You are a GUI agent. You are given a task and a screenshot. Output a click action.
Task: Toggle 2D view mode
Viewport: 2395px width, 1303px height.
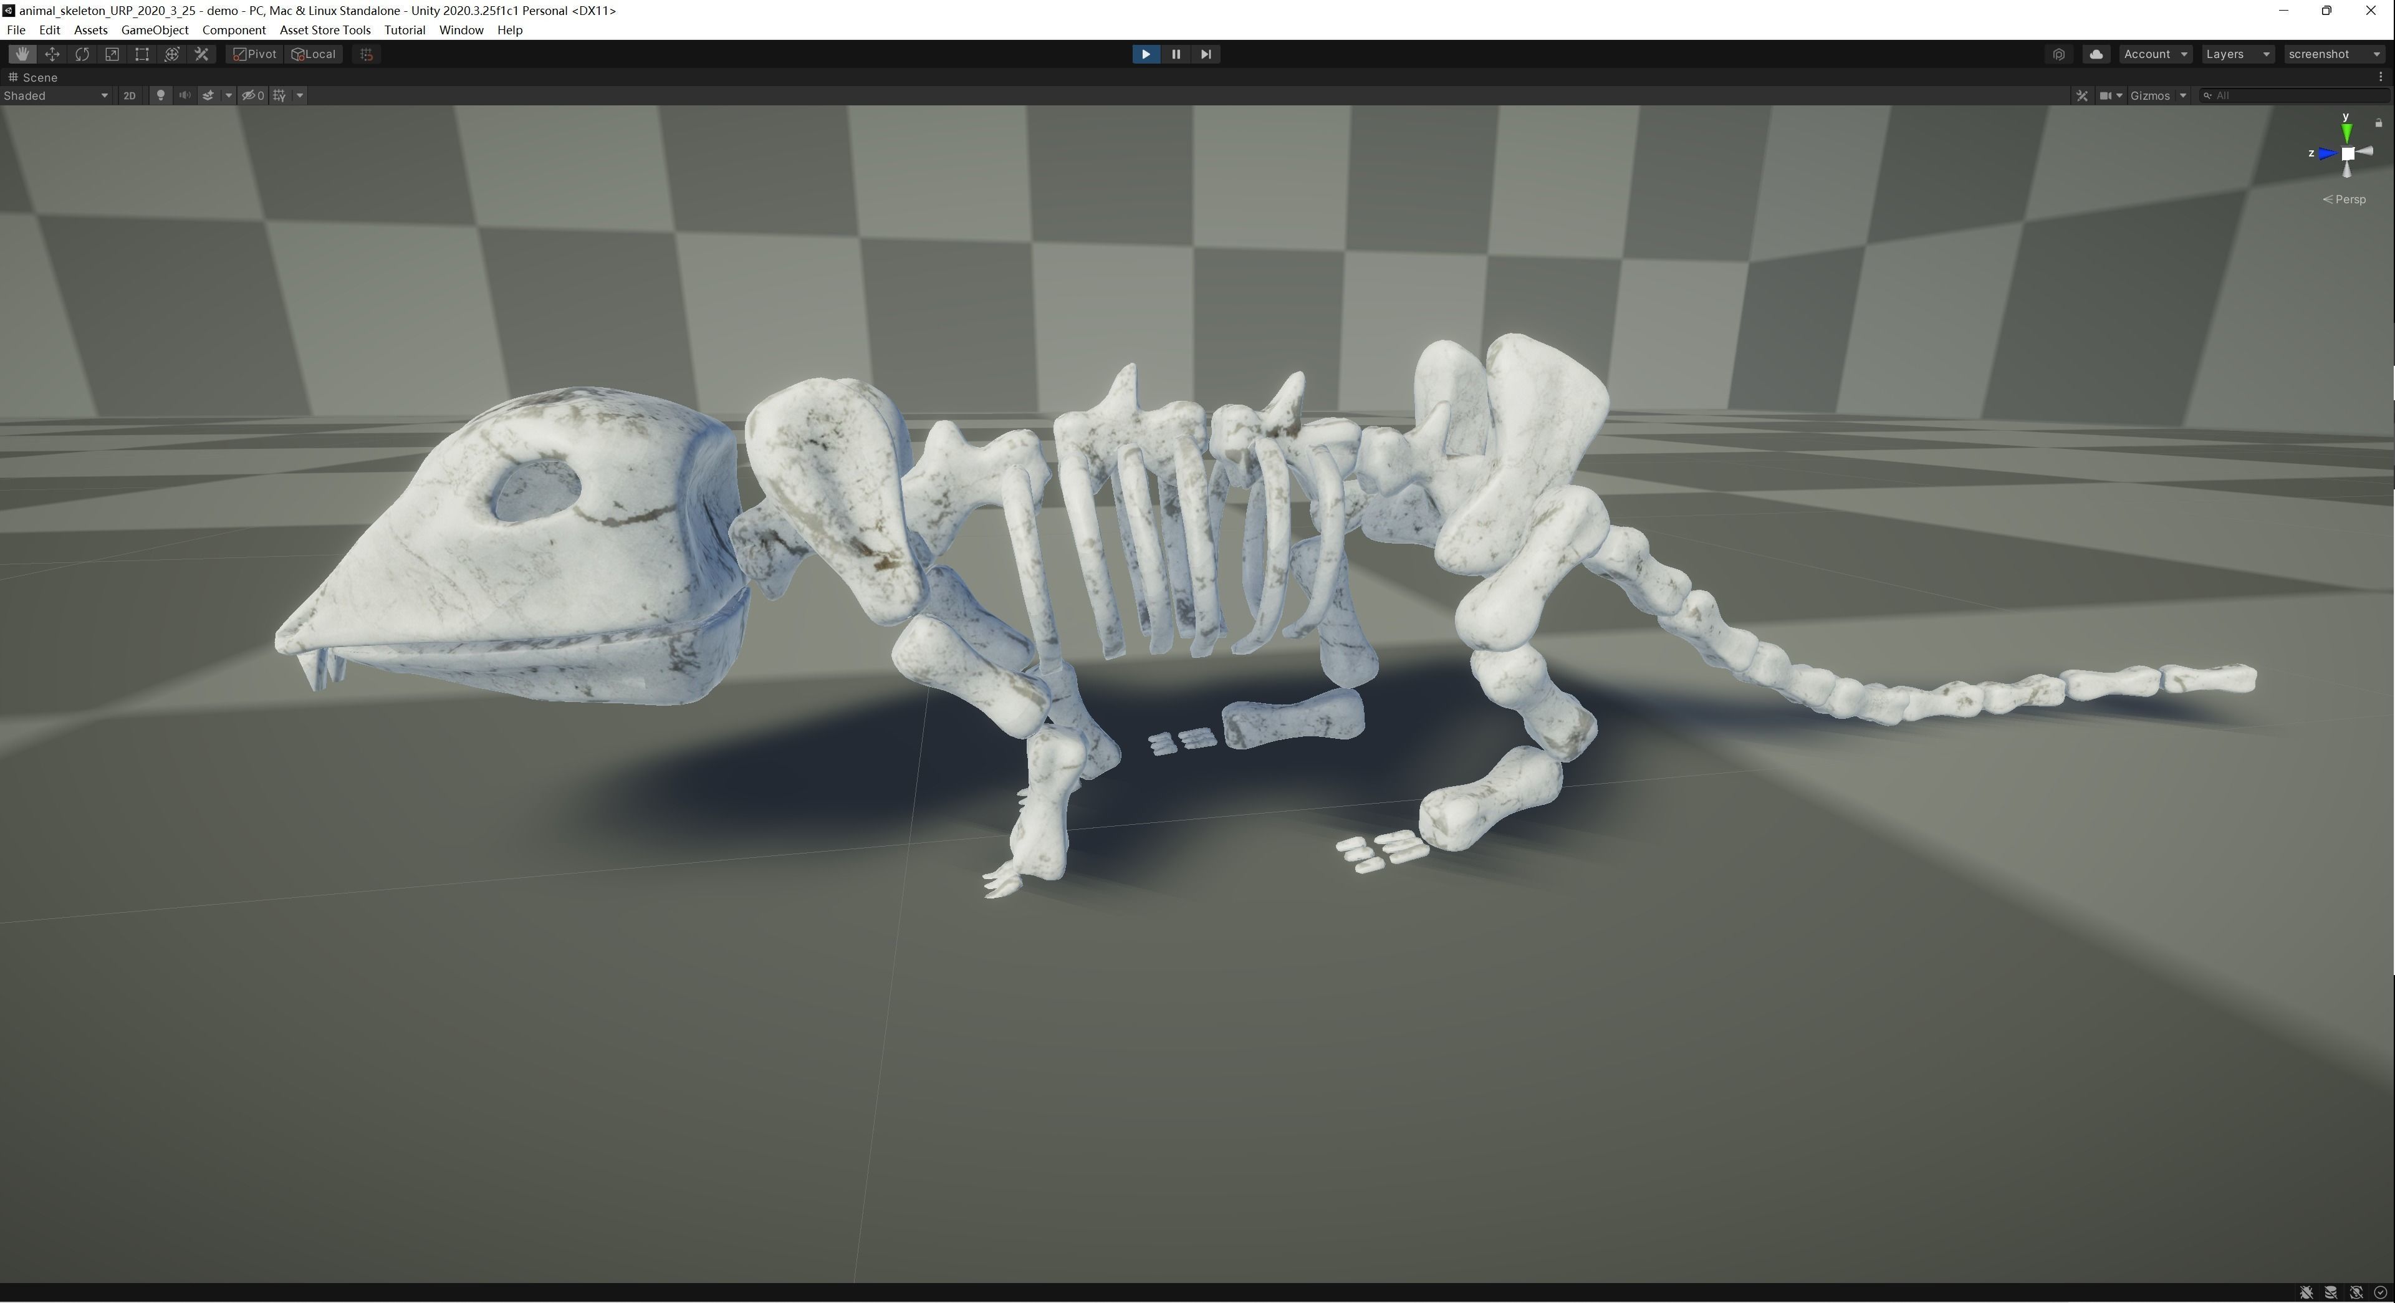[x=129, y=95]
